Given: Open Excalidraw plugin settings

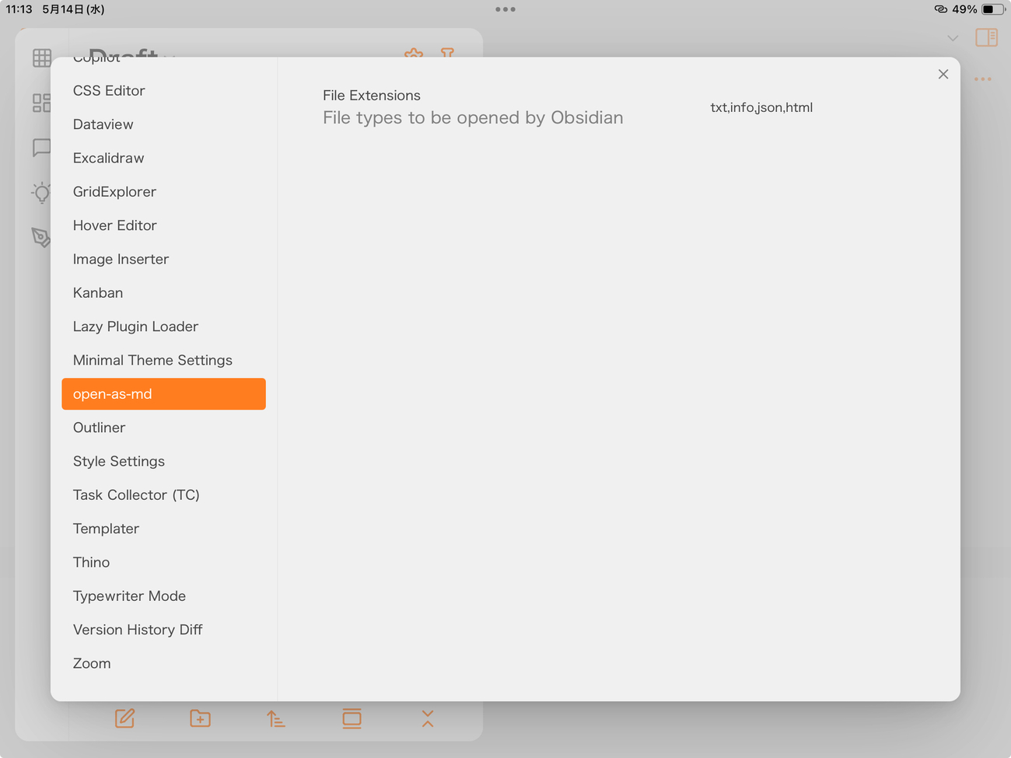Looking at the screenshot, I should [163, 158].
